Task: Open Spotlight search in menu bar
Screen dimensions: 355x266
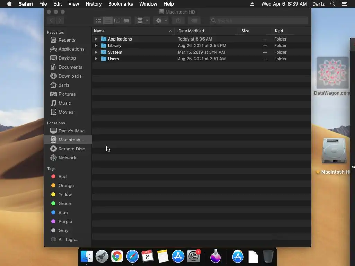Action: pyautogui.click(x=332, y=4)
